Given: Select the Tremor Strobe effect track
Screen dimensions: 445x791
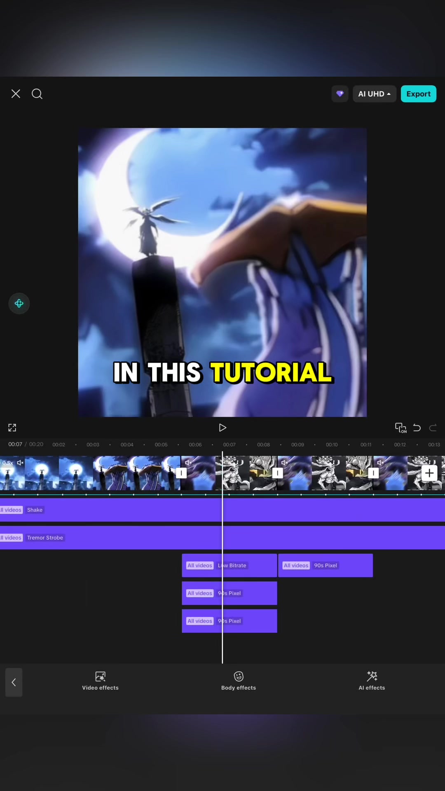Looking at the screenshot, I should [222, 538].
